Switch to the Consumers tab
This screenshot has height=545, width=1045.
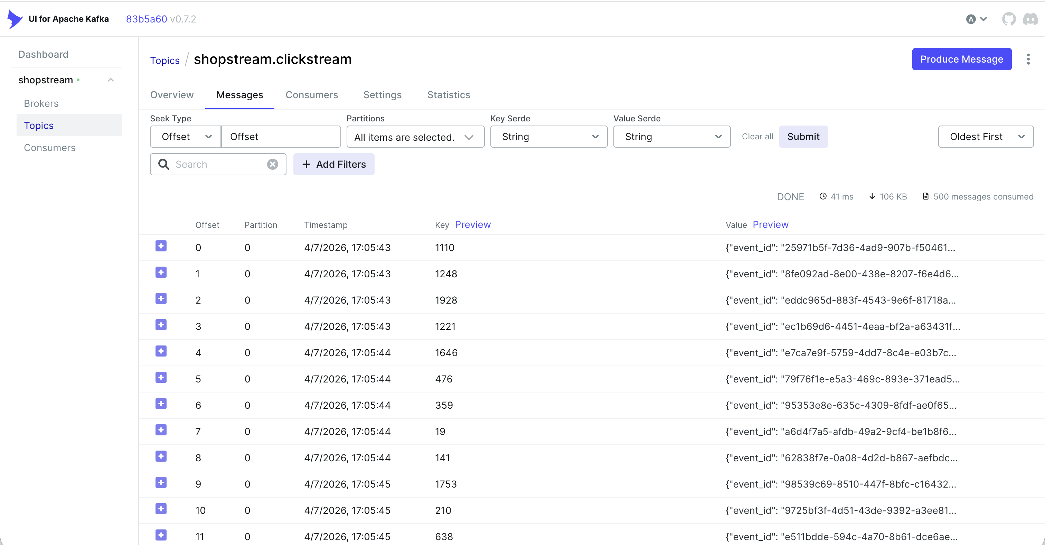[x=312, y=94]
